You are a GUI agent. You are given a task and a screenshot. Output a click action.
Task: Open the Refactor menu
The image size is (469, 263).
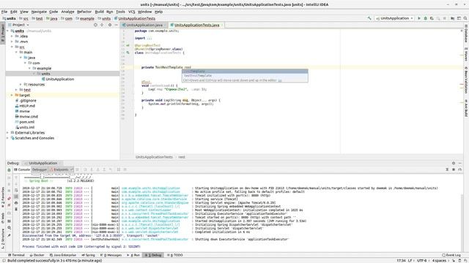click(x=84, y=12)
